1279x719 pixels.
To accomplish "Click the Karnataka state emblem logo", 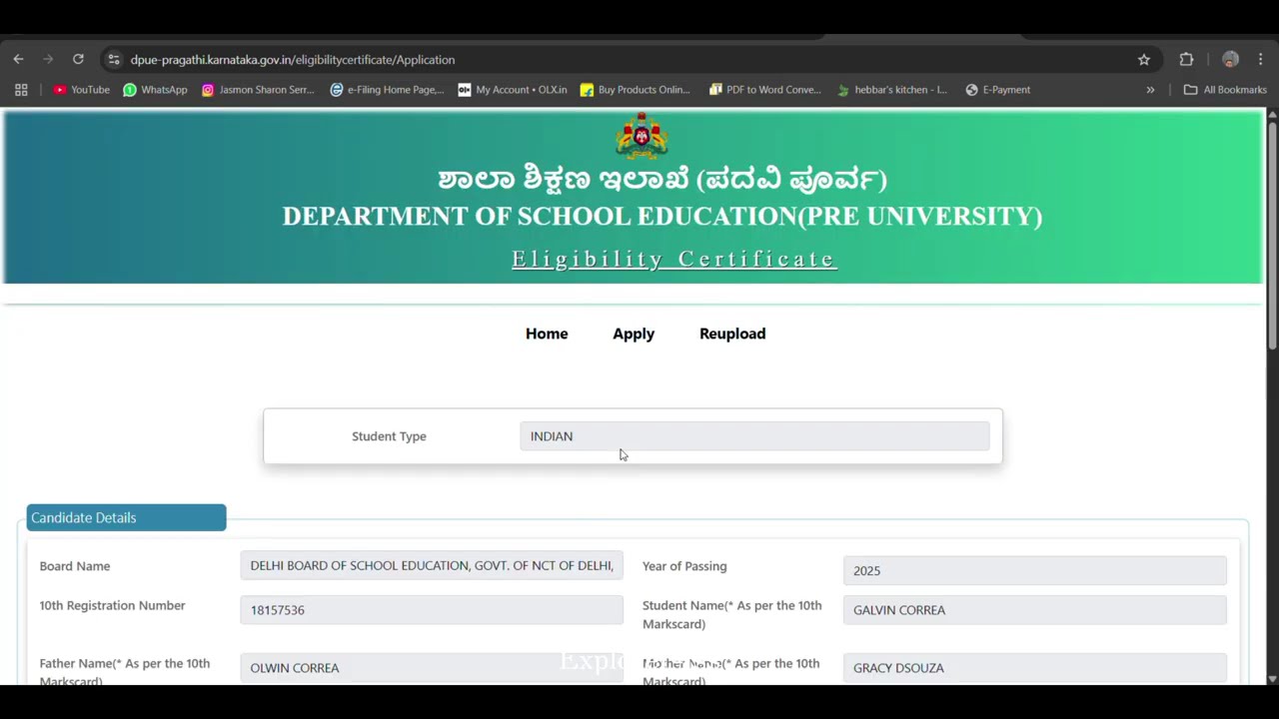I will (641, 136).
